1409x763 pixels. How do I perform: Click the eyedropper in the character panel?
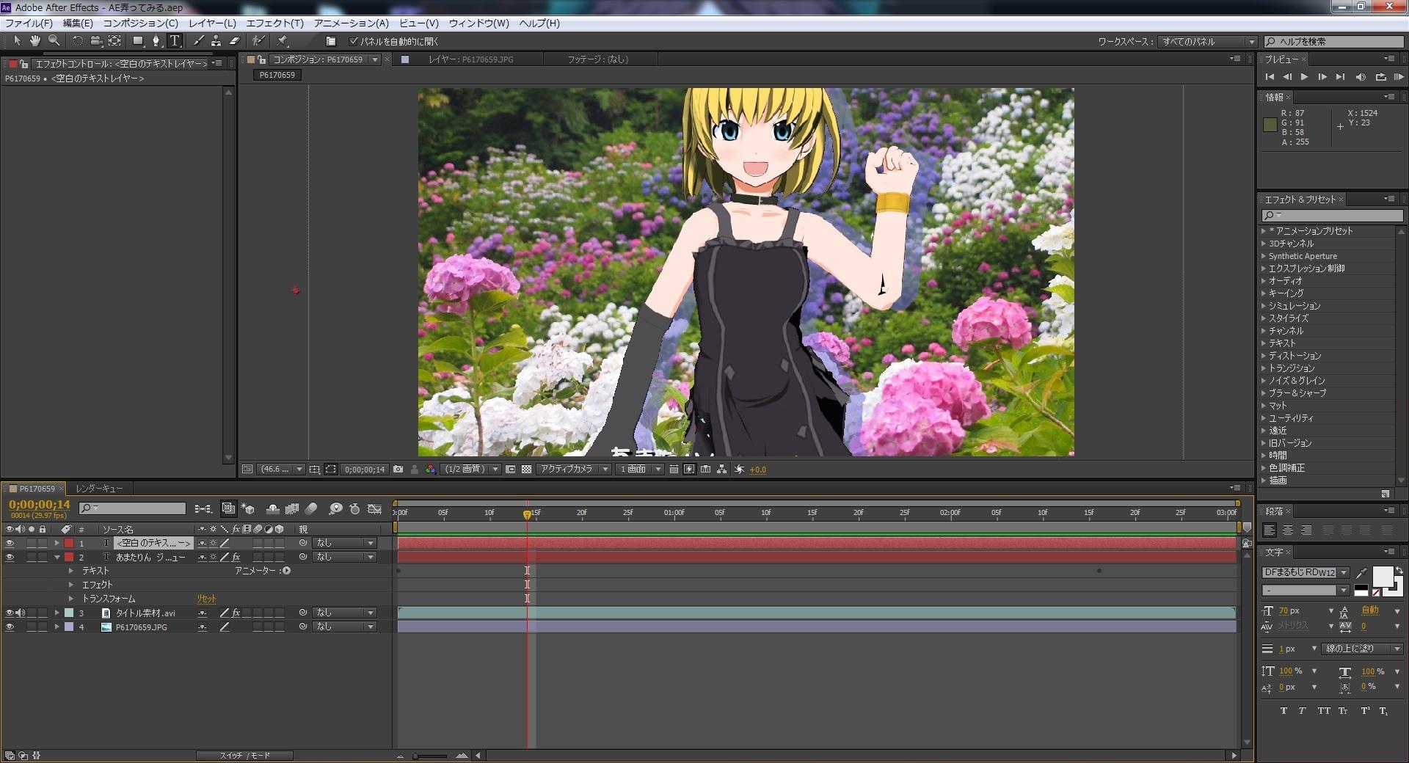1361,572
